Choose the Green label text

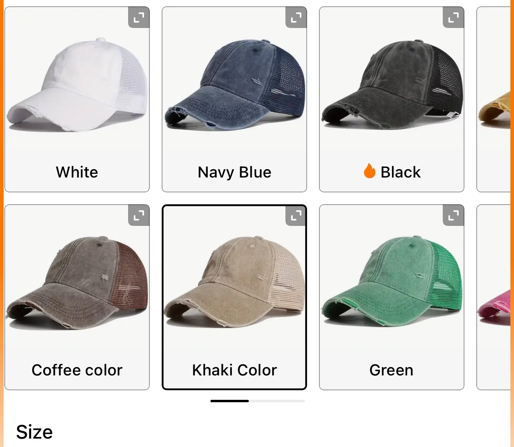pyautogui.click(x=392, y=370)
